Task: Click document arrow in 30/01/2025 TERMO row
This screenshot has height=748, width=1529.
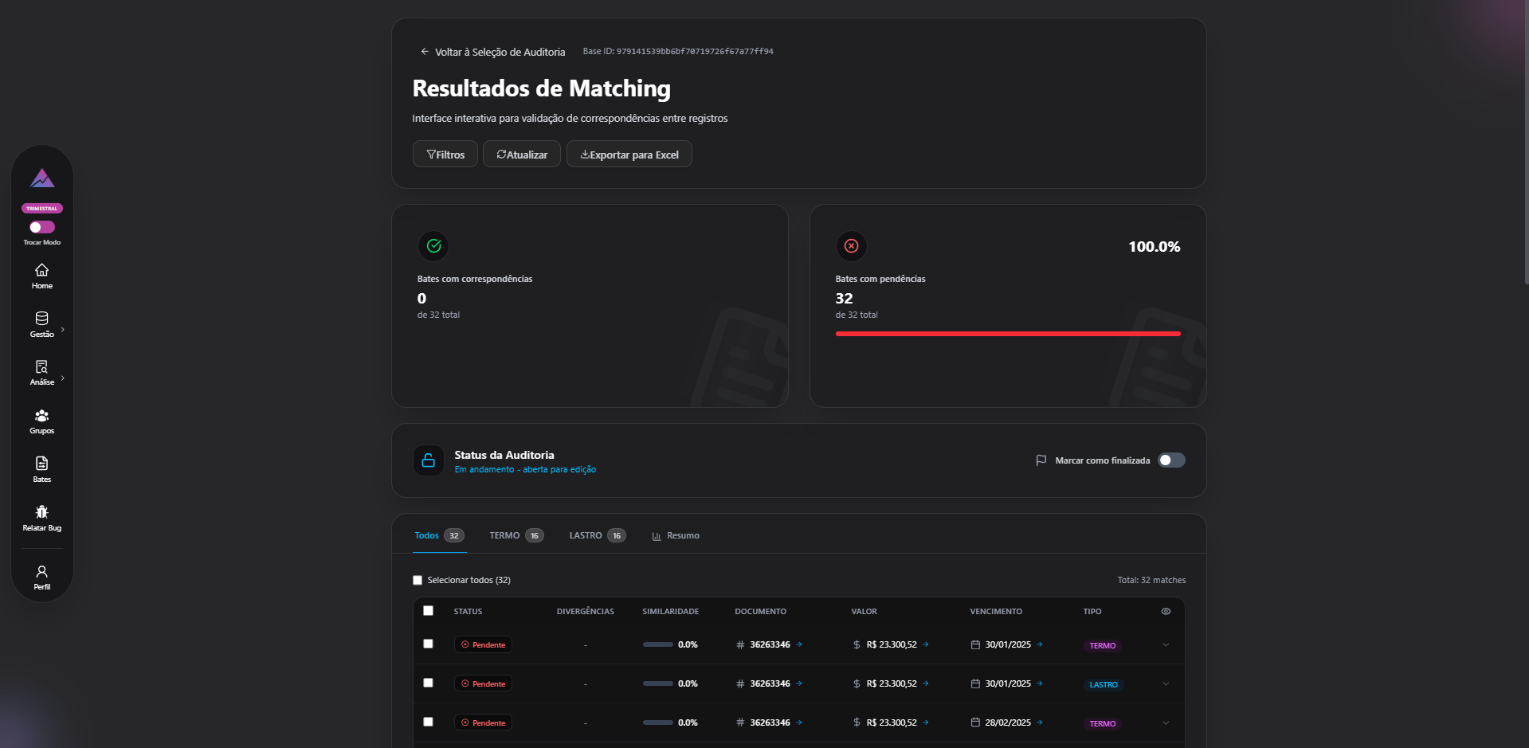Action: click(799, 644)
